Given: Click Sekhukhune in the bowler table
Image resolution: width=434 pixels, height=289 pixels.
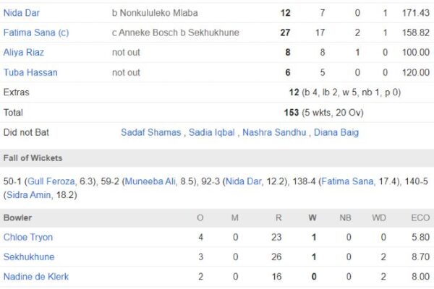Looking at the screenshot, I should 29,257.
